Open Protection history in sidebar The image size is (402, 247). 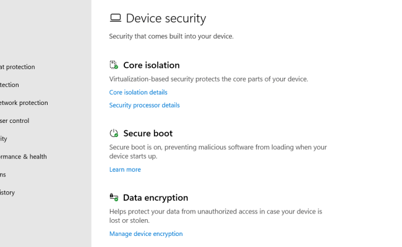(x=7, y=193)
